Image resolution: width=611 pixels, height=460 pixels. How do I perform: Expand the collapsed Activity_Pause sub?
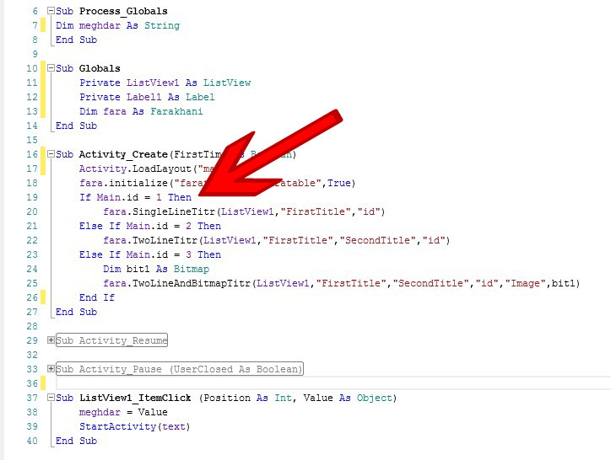click(51, 369)
